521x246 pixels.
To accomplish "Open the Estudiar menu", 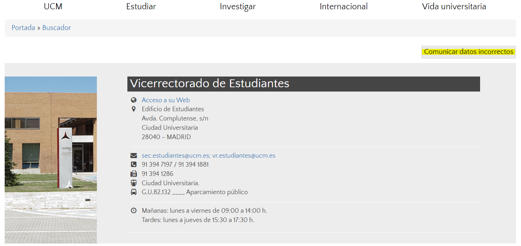I will [141, 6].
